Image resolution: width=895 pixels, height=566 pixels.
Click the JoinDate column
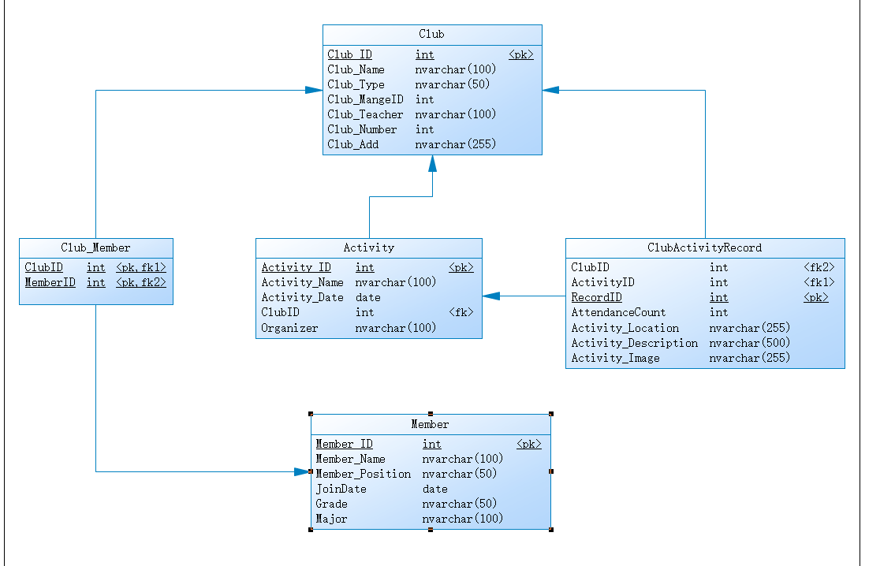[x=341, y=489]
